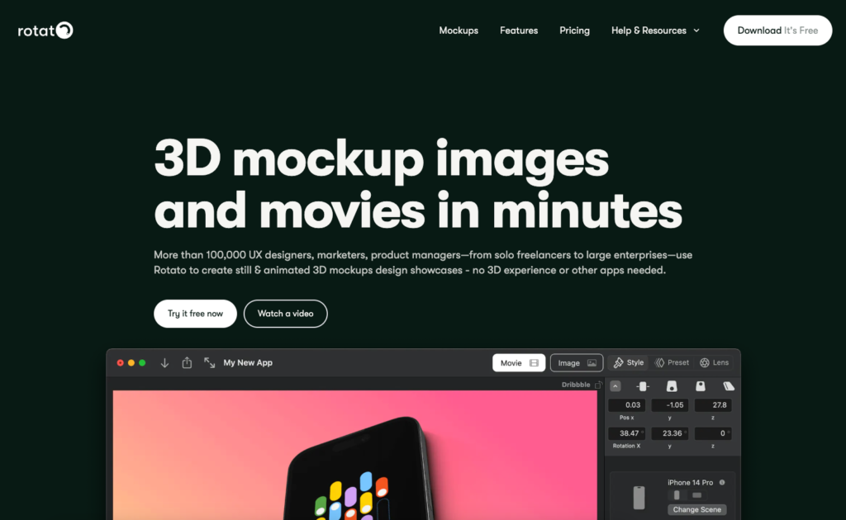Select portrait device orientation
This screenshot has width=846, height=520.
coord(677,495)
